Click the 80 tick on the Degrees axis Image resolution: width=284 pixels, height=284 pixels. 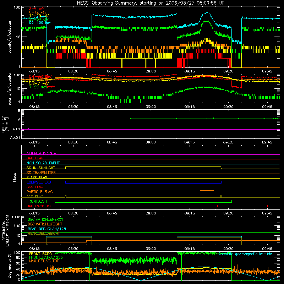[x=18, y=257]
